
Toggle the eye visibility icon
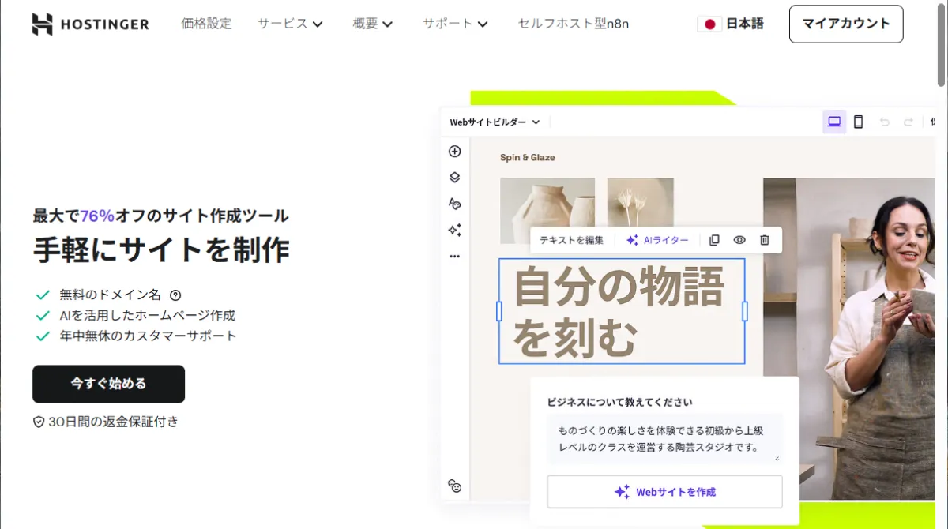tap(739, 240)
